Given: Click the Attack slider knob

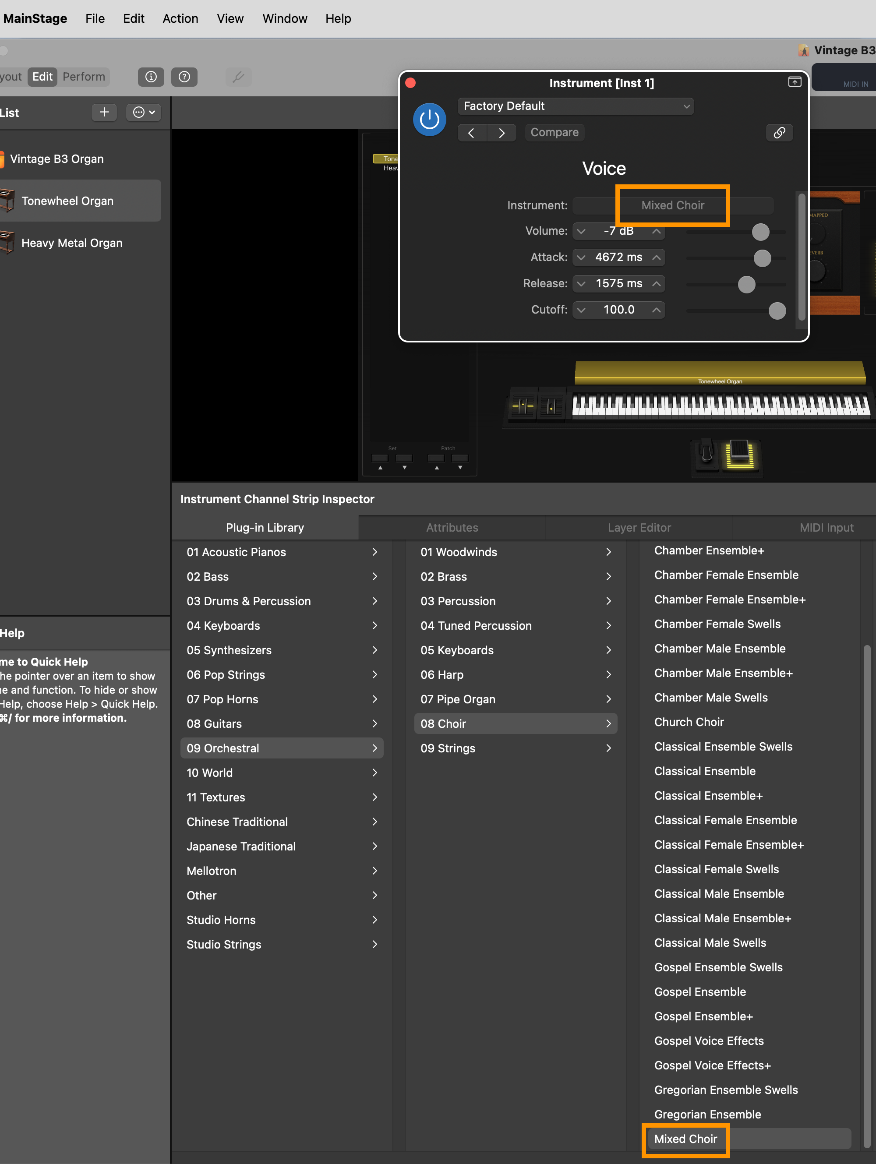Looking at the screenshot, I should tap(762, 258).
